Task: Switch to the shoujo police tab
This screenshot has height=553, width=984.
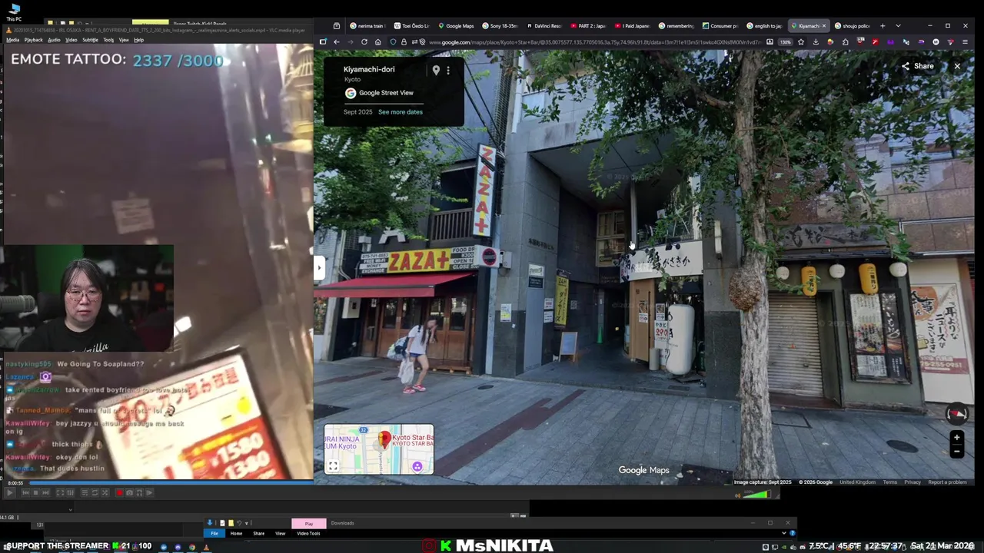Action: [x=851, y=25]
